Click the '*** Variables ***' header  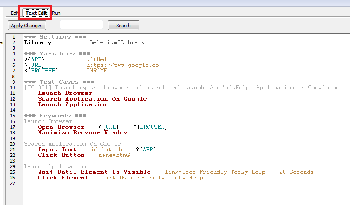57,54
